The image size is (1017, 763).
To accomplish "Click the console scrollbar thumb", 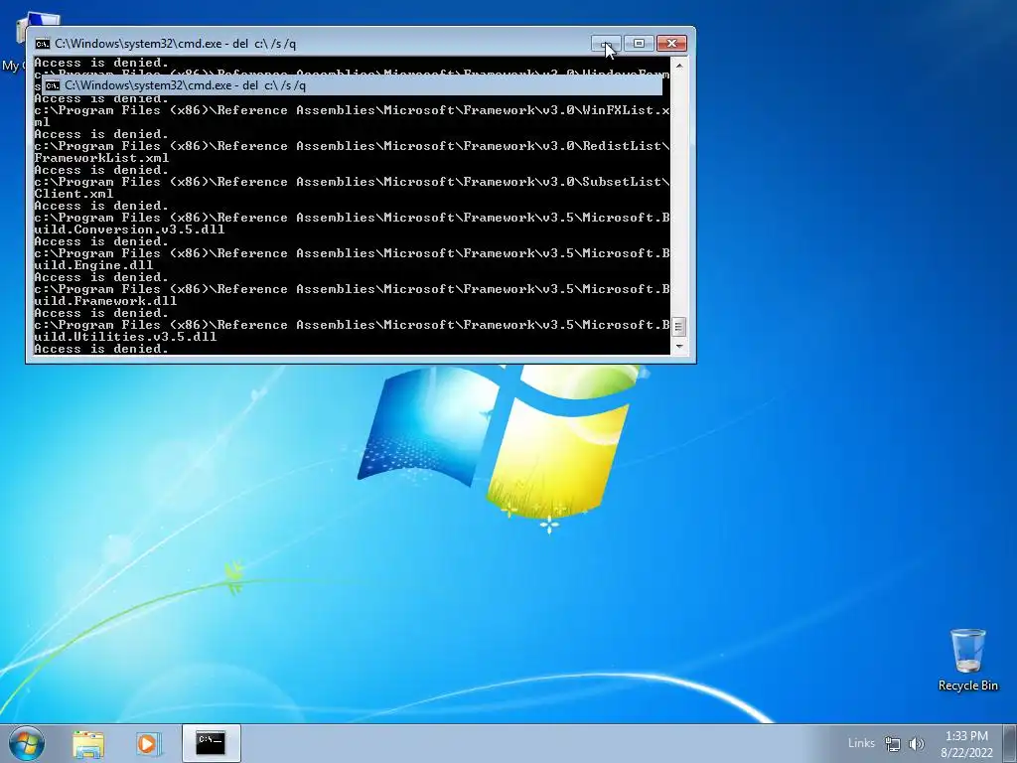I will (678, 326).
